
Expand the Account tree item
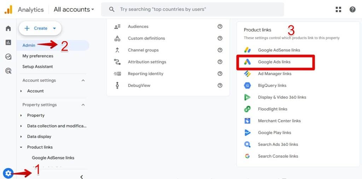coord(21,91)
